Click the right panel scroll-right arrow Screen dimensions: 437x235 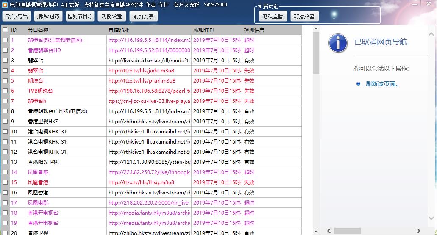pyautogui.click(x=418, y=231)
